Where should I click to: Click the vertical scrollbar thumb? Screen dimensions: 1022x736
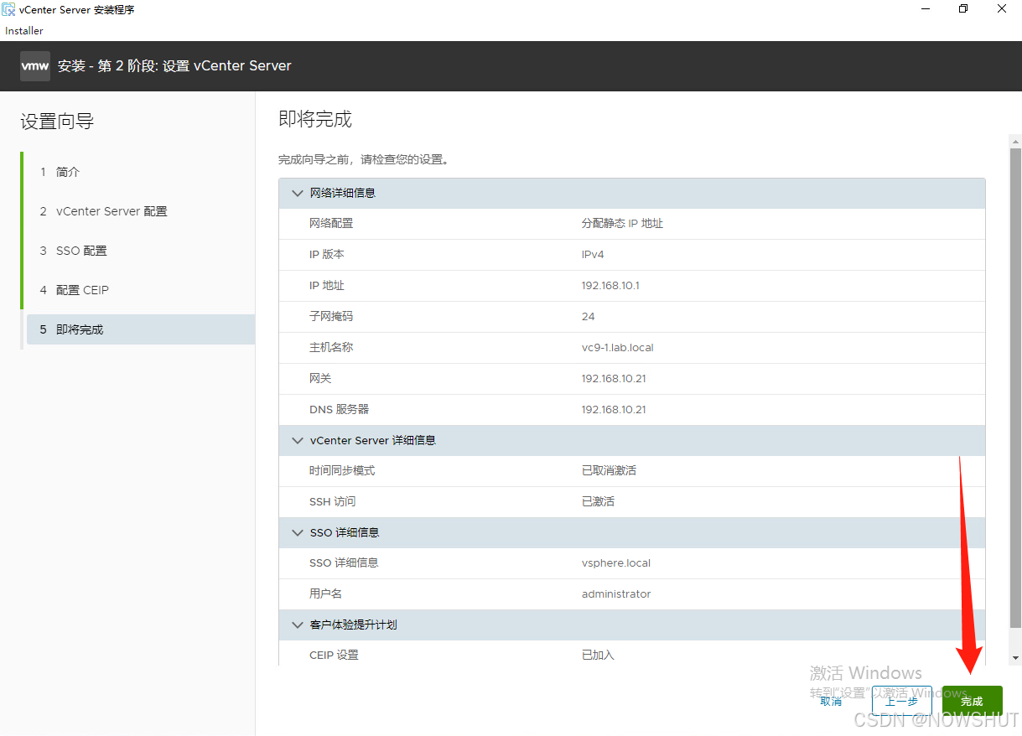coord(1015,388)
